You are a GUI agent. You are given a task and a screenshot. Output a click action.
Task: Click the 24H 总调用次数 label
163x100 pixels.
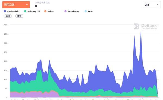point(42,3)
